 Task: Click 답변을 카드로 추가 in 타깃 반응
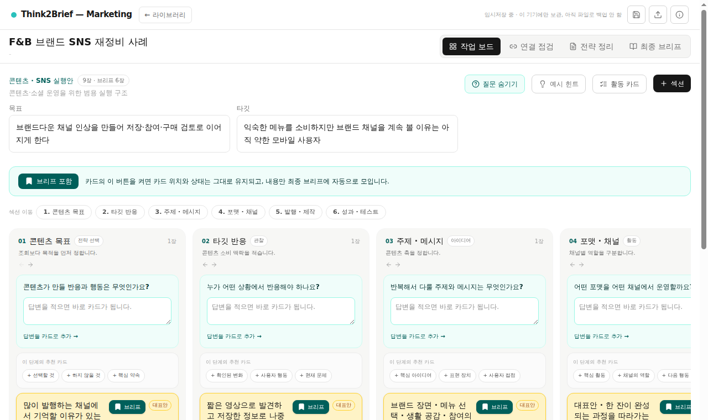pos(235,336)
